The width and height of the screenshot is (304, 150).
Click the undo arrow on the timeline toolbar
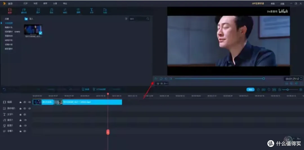(x=4, y=89)
